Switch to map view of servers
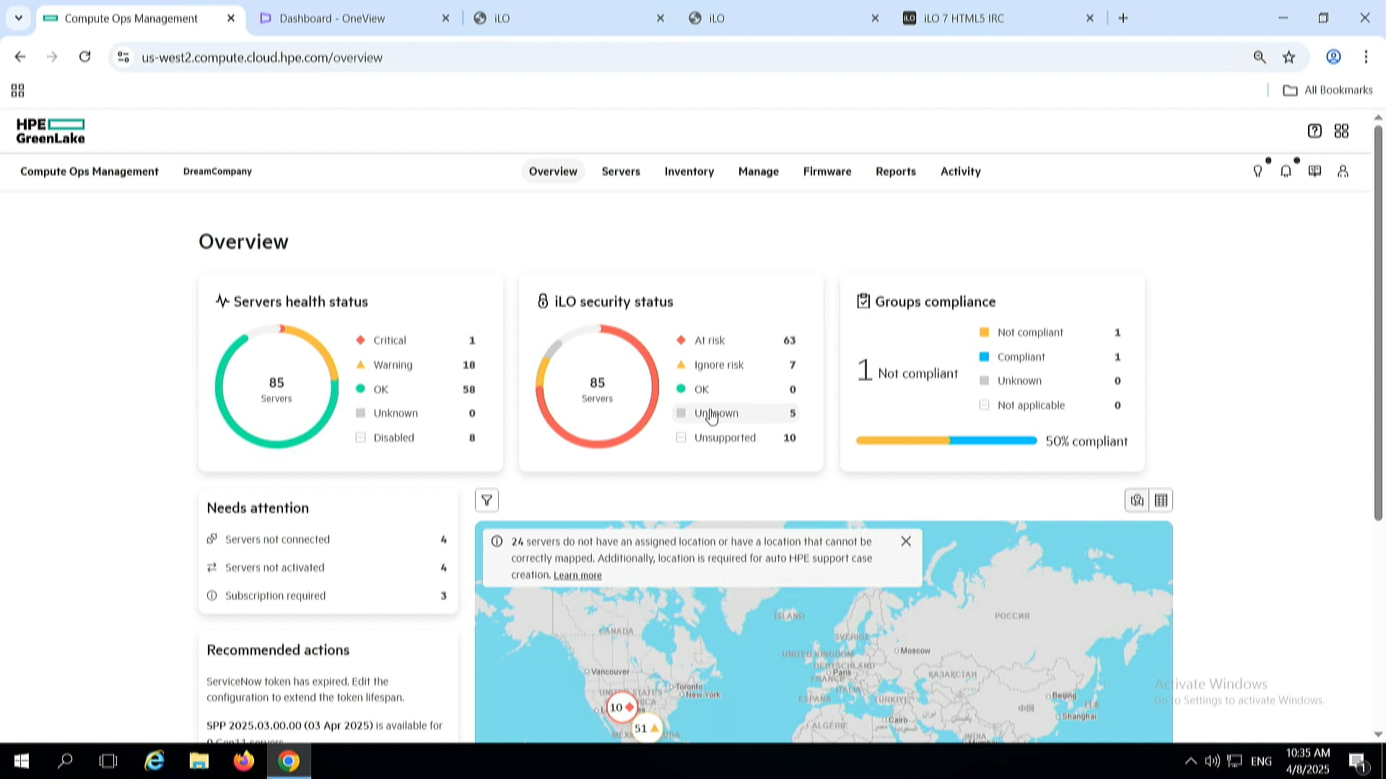The image size is (1386, 779). (x=1137, y=500)
